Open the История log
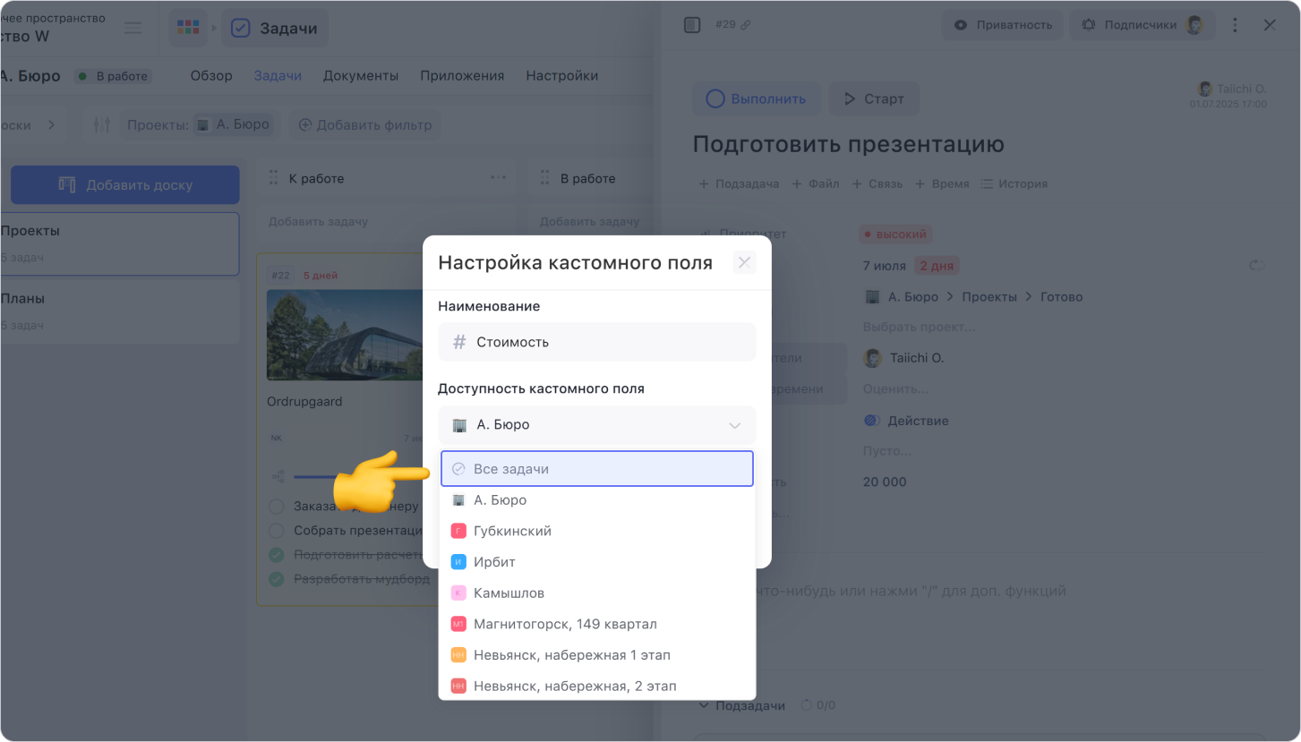Image resolution: width=1301 pixels, height=742 pixels. click(x=1014, y=183)
